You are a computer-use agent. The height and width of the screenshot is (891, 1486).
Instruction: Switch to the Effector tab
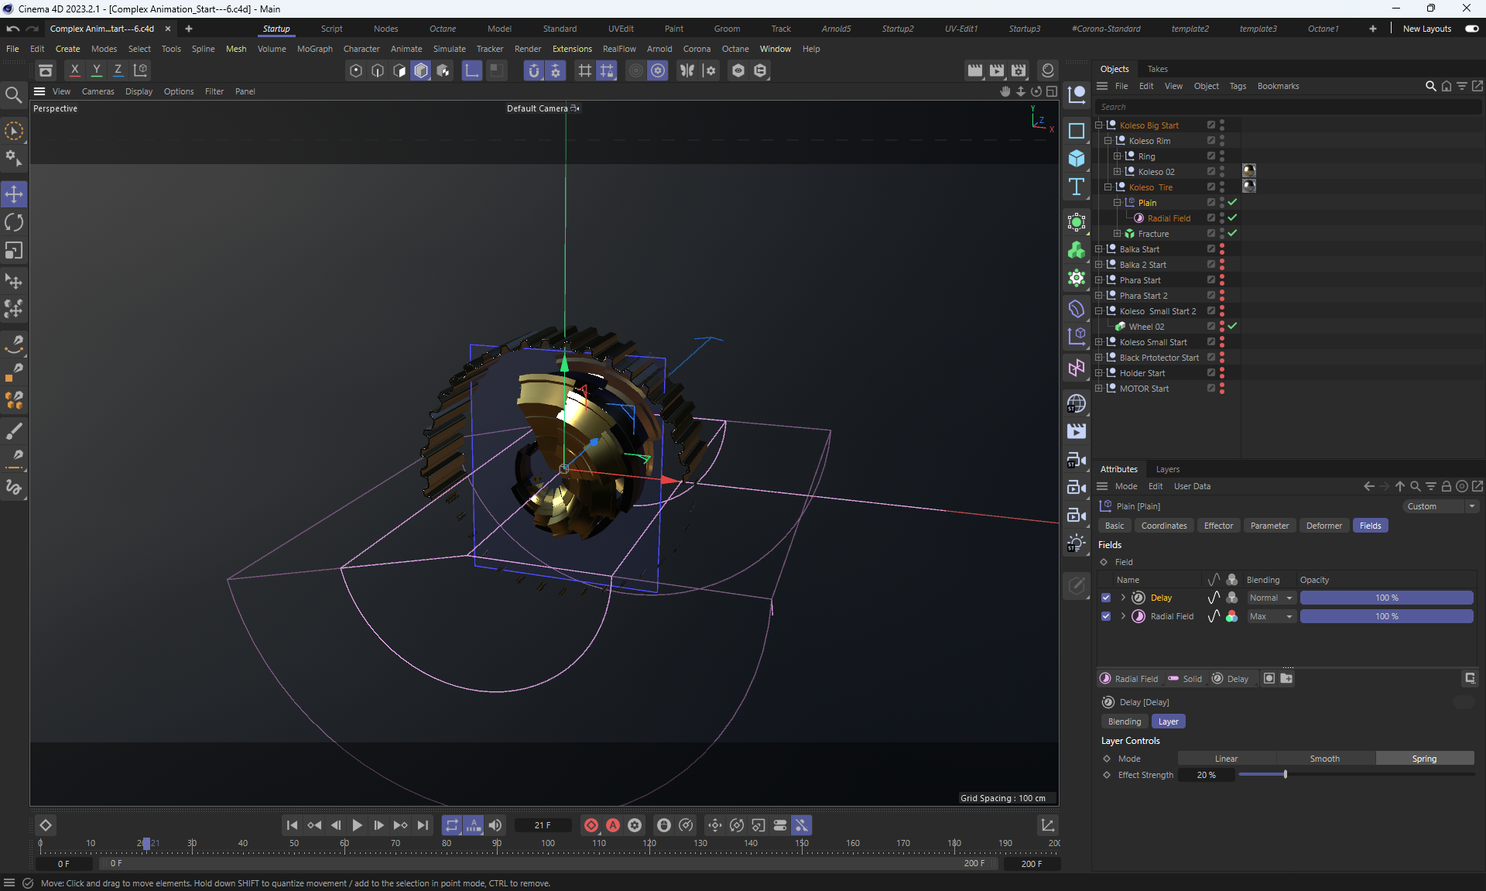click(1218, 526)
